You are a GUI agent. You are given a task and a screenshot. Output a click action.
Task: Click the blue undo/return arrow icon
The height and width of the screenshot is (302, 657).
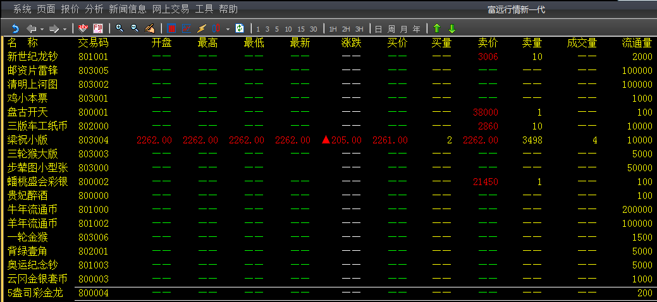tap(15, 28)
